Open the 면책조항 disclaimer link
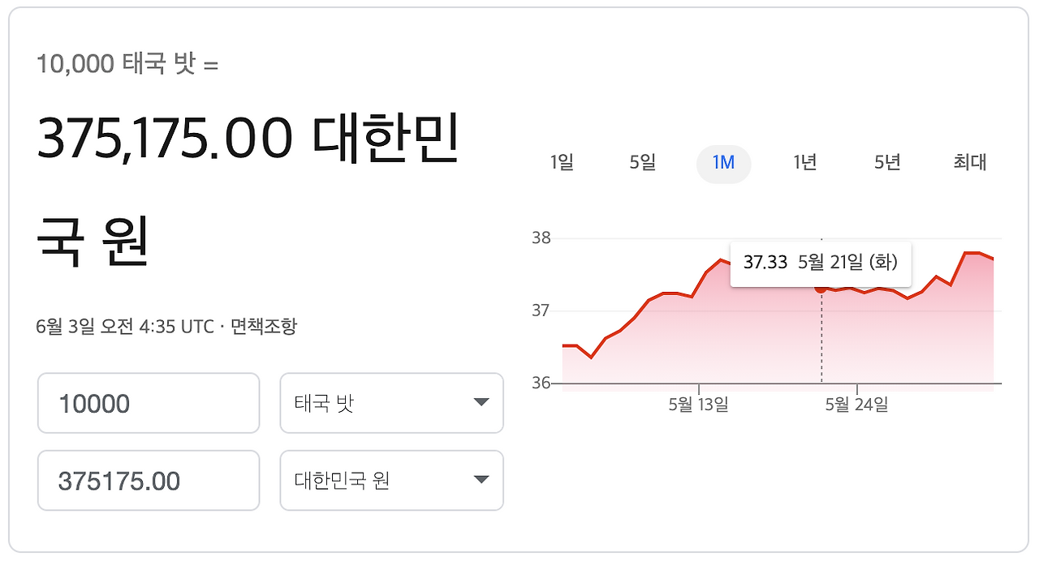 tap(261, 327)
